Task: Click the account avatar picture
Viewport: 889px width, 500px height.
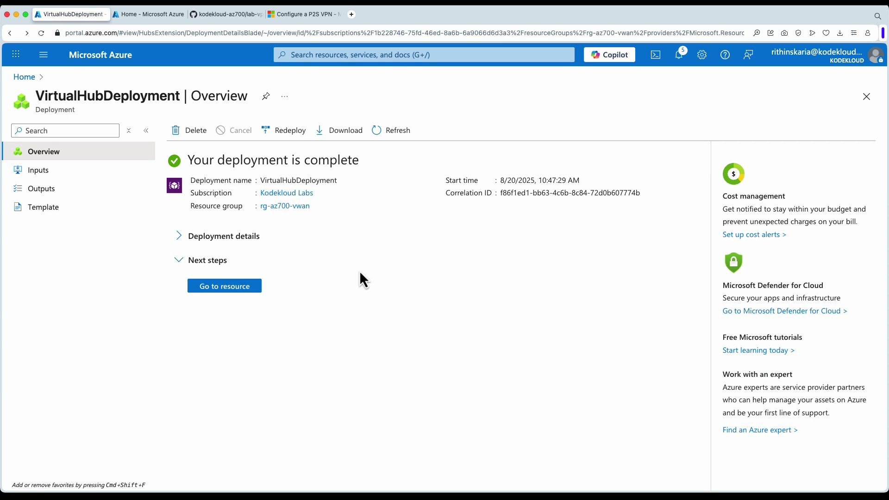Action: pyautogui.click(x=876, y=55)
